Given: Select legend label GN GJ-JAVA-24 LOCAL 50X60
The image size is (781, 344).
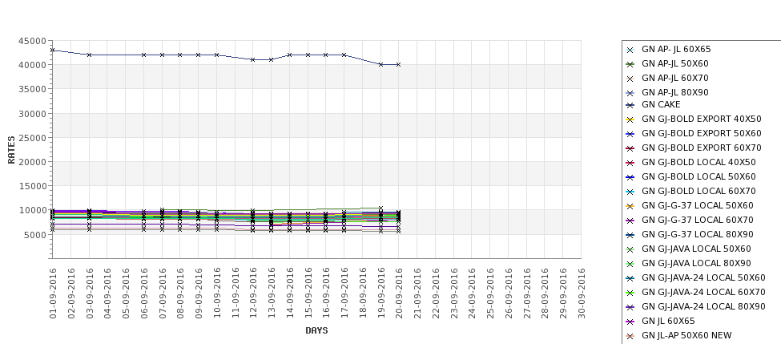Looking at the screenshot, I should (x=703, y=278).
